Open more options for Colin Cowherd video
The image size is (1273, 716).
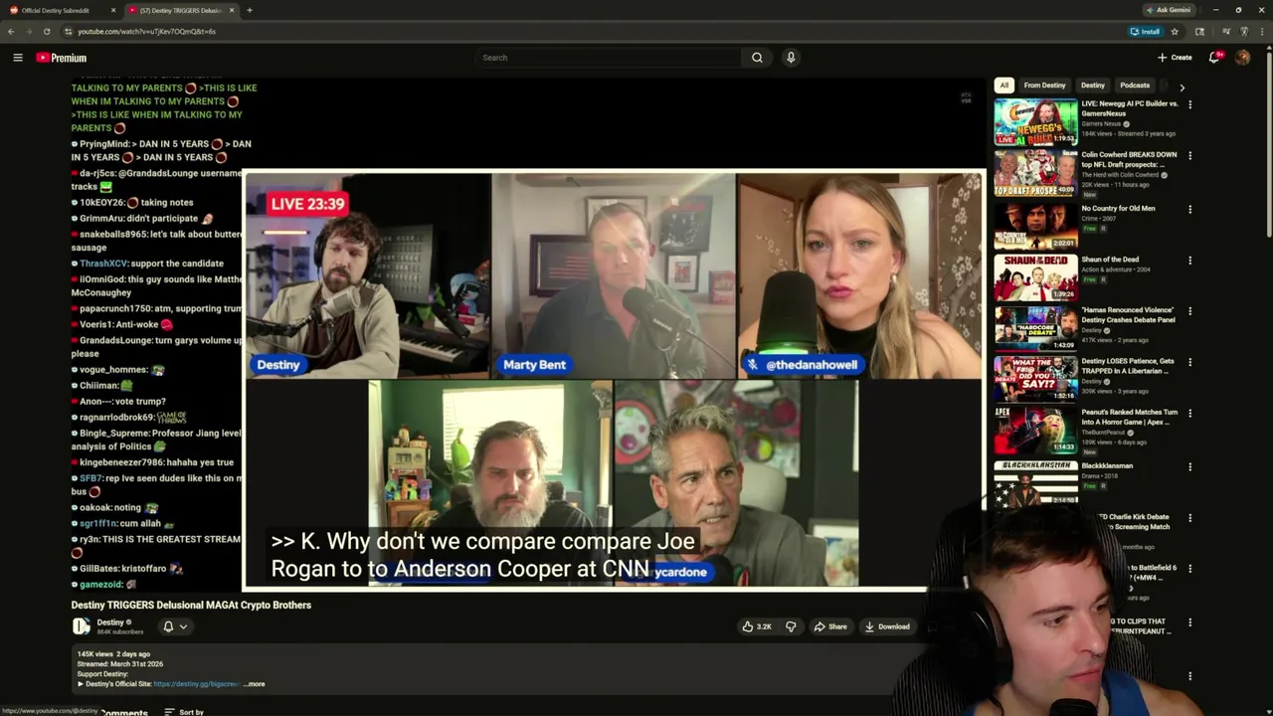pyautogui.click(x=1189, y=156)
